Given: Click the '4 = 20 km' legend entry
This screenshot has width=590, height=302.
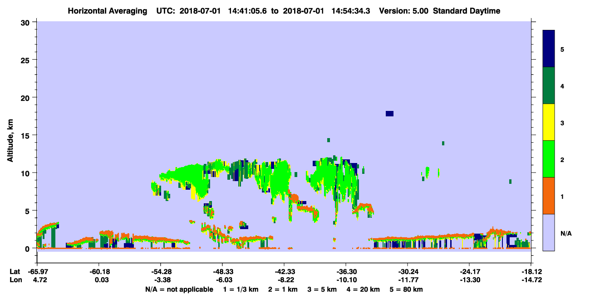Looking at the screenshot, I should coord(364,289).
